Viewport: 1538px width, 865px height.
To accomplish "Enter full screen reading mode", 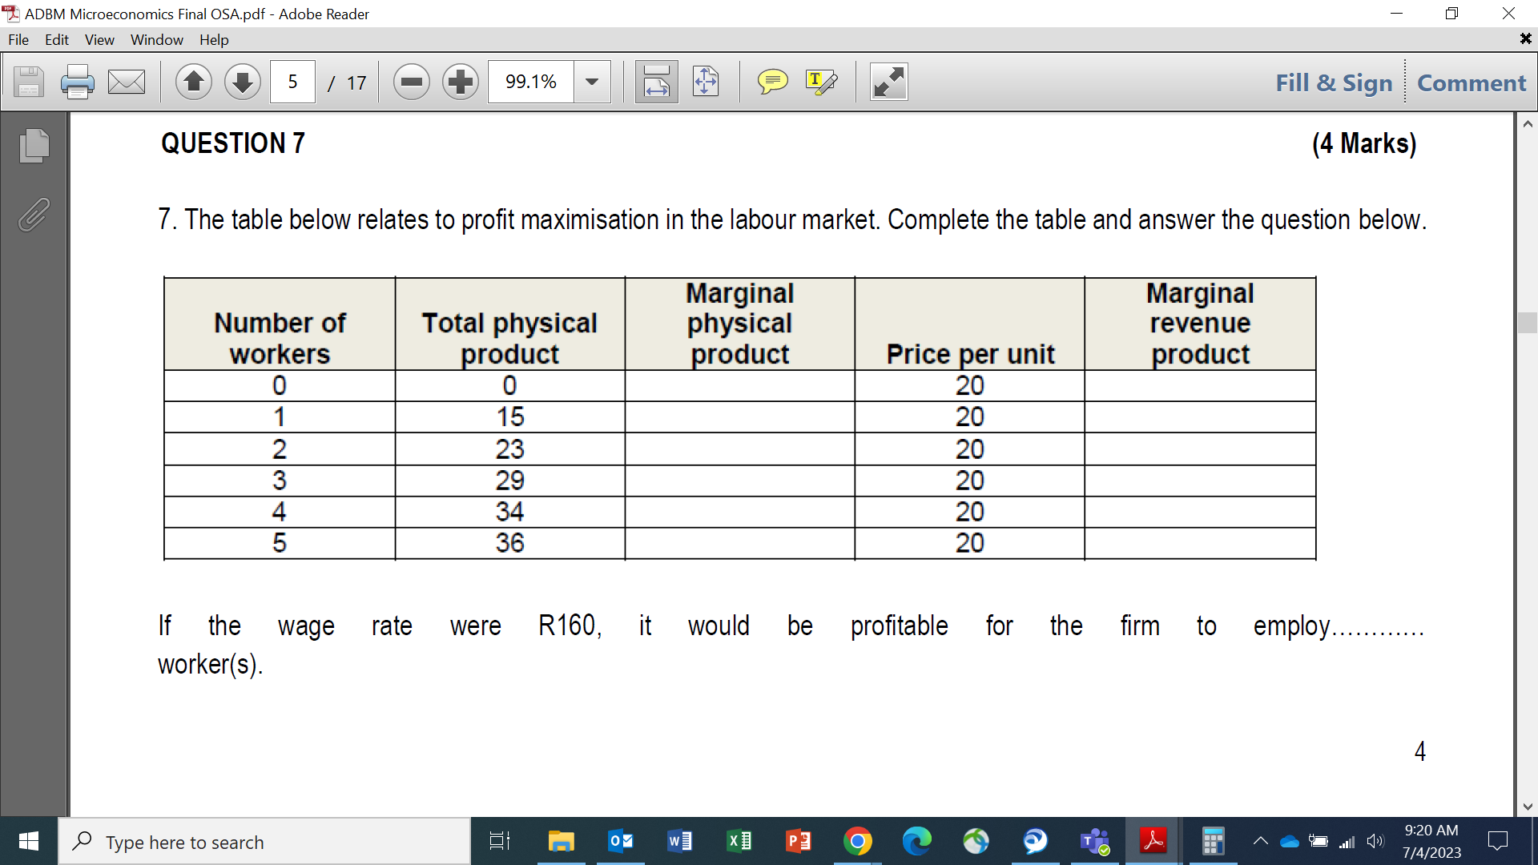I will point(888,81).
